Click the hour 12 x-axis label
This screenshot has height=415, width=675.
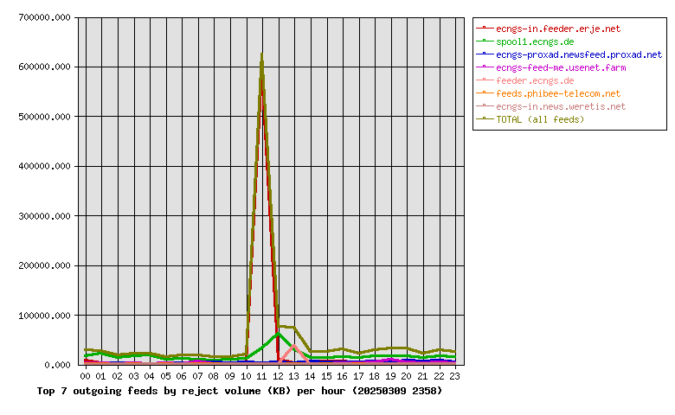(x=278, y=376)
